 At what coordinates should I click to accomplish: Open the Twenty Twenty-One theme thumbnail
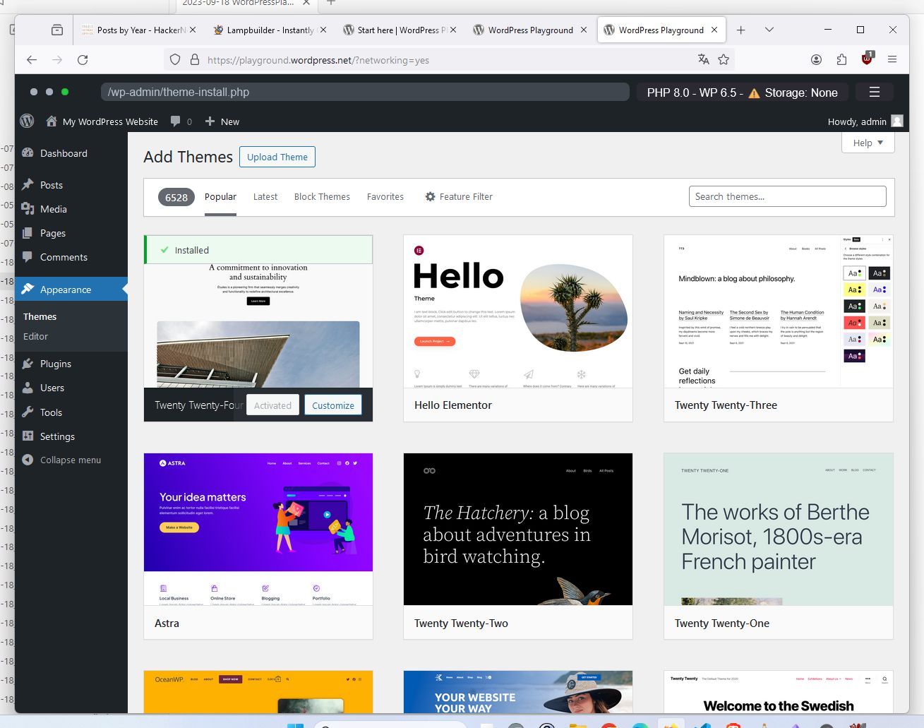click(779, 529)
